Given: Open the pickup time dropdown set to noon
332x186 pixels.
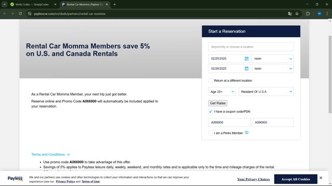Looking at the screenshot, I should pyautogui.click(x=273, y=58).
